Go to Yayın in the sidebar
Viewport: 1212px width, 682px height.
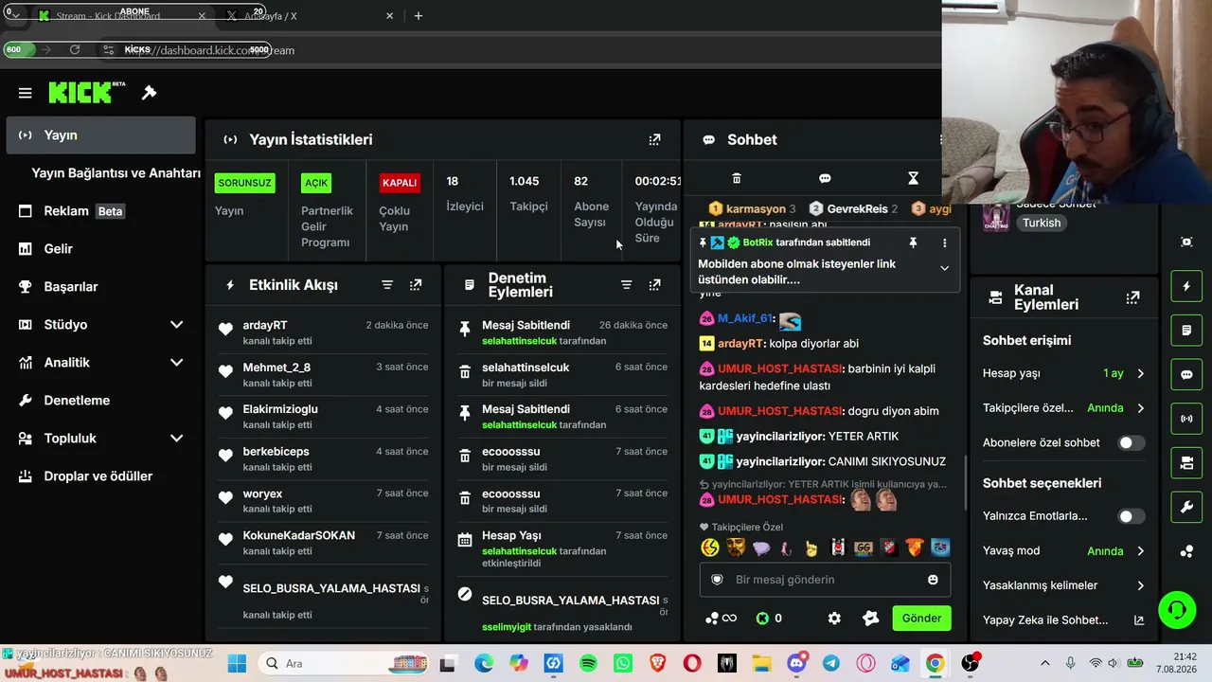(100, 135)
